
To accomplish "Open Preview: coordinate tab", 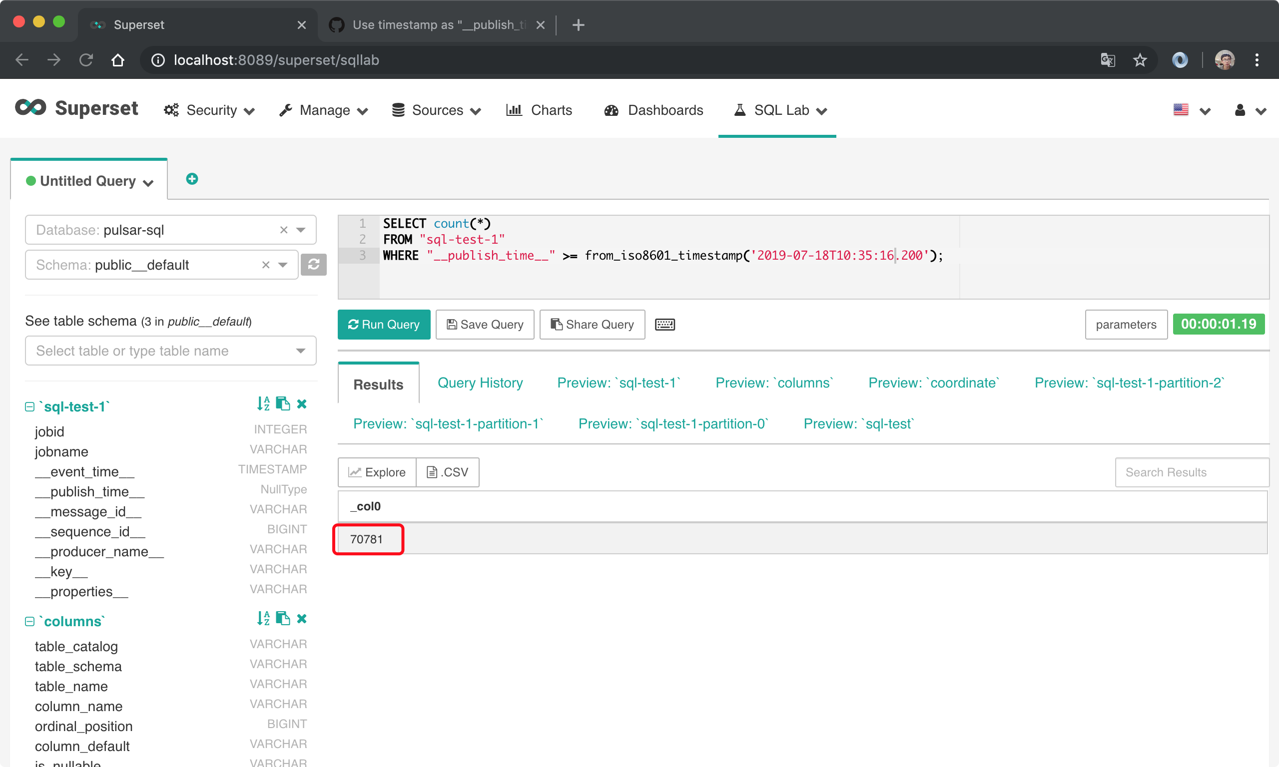I will (934, 383).
